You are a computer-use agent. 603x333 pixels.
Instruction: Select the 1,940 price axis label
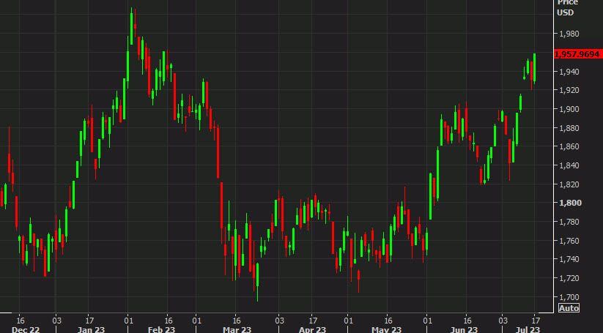pyautogui.click(x=569, y=72)
